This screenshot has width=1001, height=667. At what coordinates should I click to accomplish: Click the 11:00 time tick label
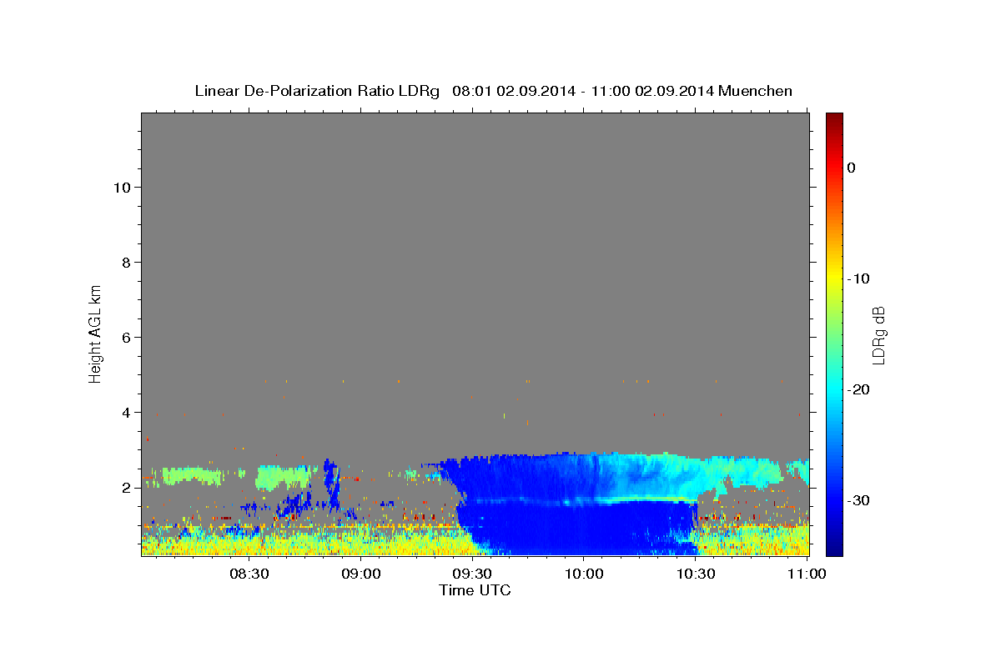coord(807,574)
